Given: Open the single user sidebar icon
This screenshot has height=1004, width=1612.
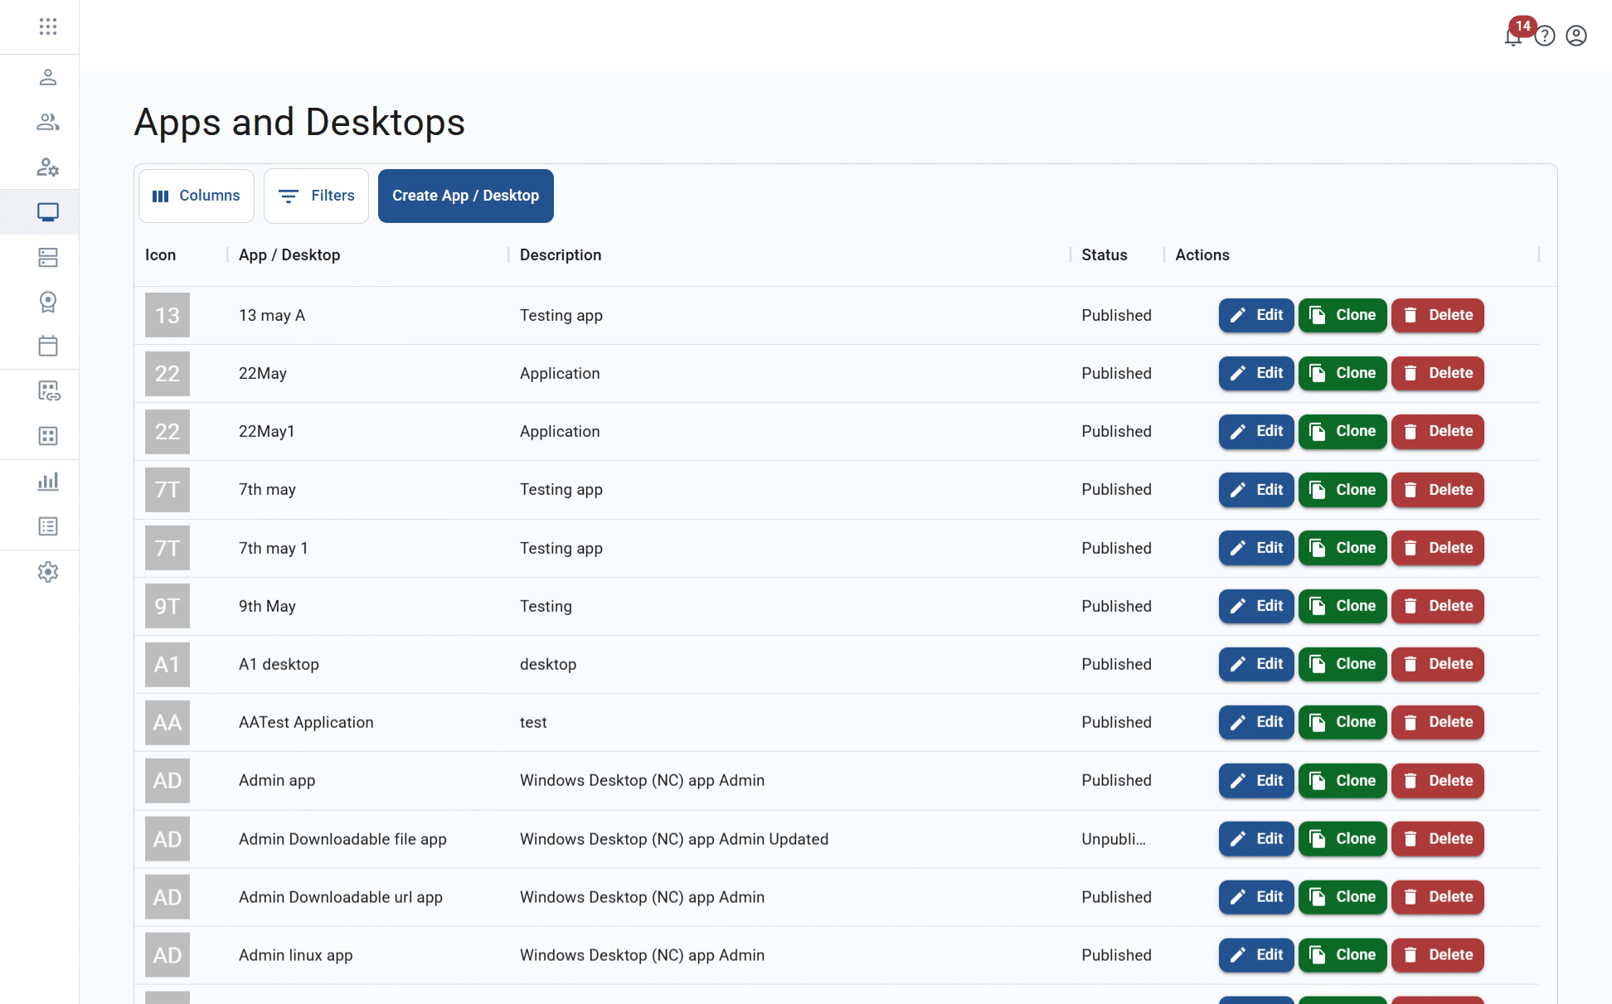Looking at the screenshot, I should [48, 77].
